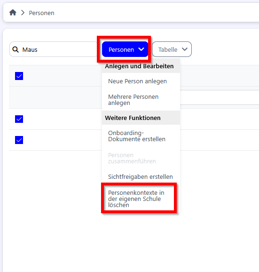Click the white chevron on Personen button
The width and height of the screenshot is (259, 272).
[x=141, y=49]
